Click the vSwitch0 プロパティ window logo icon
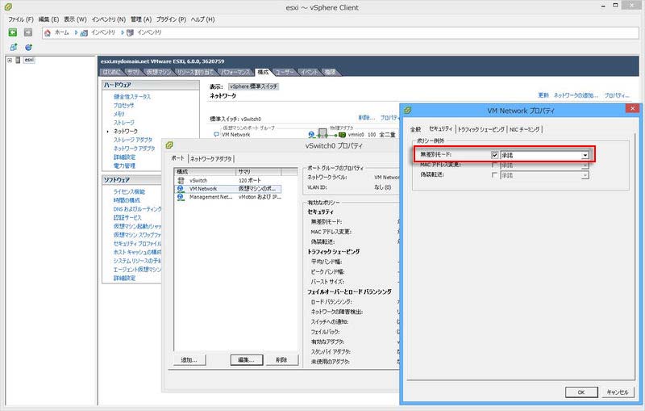 169,145
